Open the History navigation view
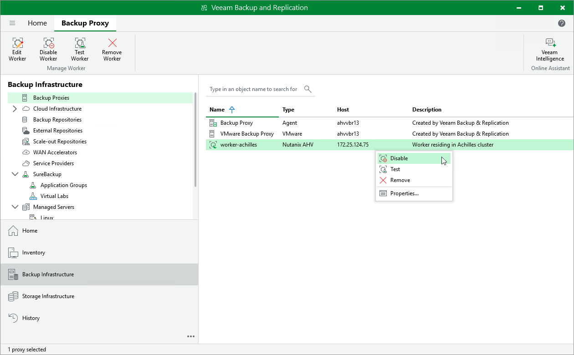Image resolution: width=574 pixels, height=355 pixels. click(x=99, y=318)
